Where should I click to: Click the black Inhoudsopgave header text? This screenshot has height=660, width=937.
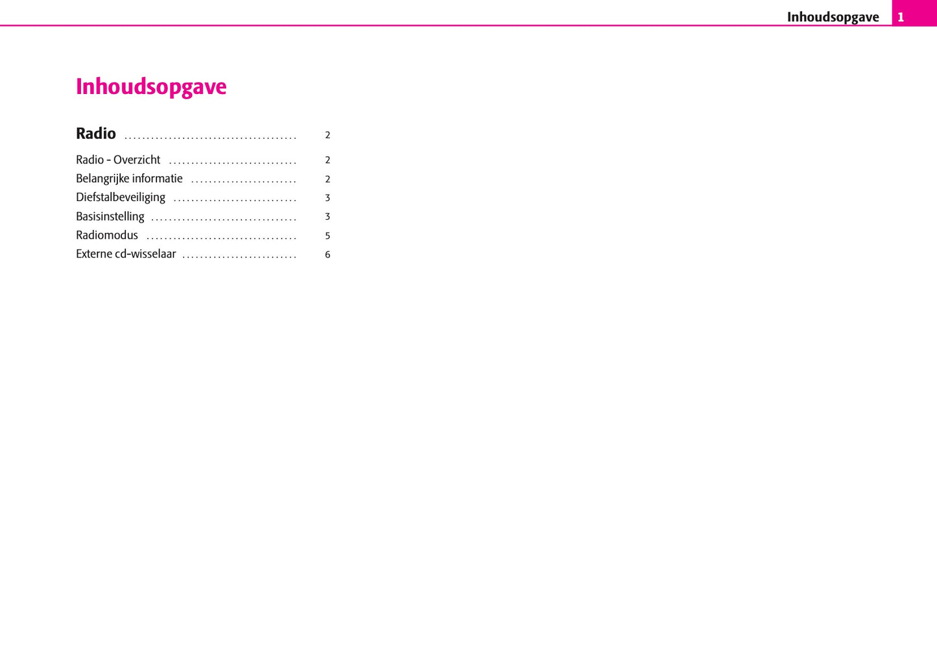(833, 18)
